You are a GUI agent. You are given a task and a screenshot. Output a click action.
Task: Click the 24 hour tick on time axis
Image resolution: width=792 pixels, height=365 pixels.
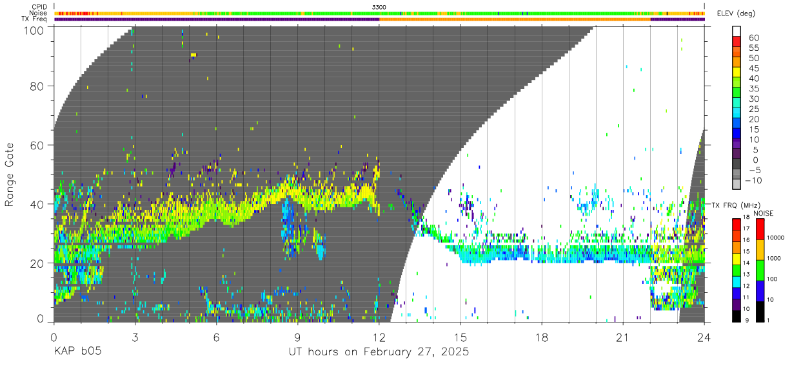click(704, 337)
